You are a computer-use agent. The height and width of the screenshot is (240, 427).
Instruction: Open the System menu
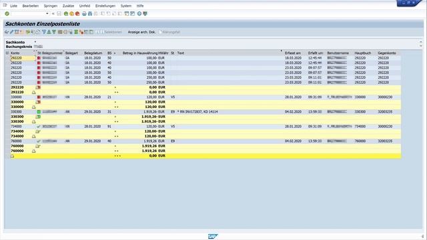click(x=126, y=6)
